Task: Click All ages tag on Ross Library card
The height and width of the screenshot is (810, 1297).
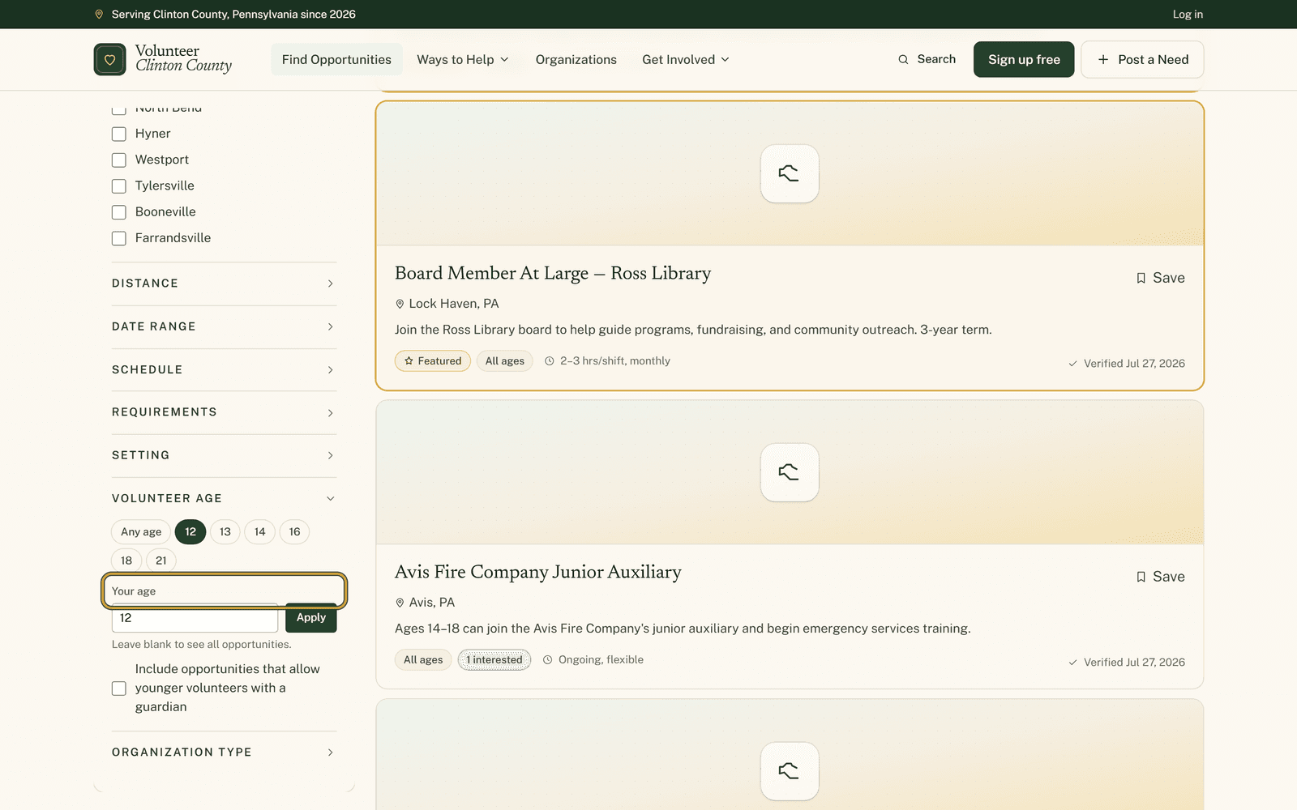Action: [505, 361]
